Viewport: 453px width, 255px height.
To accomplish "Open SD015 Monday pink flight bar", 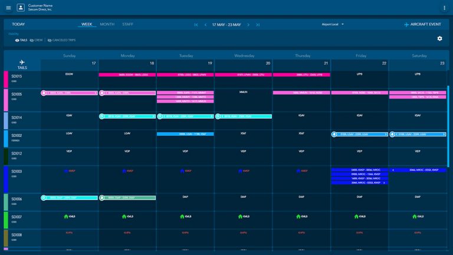I will pos(127,74).
